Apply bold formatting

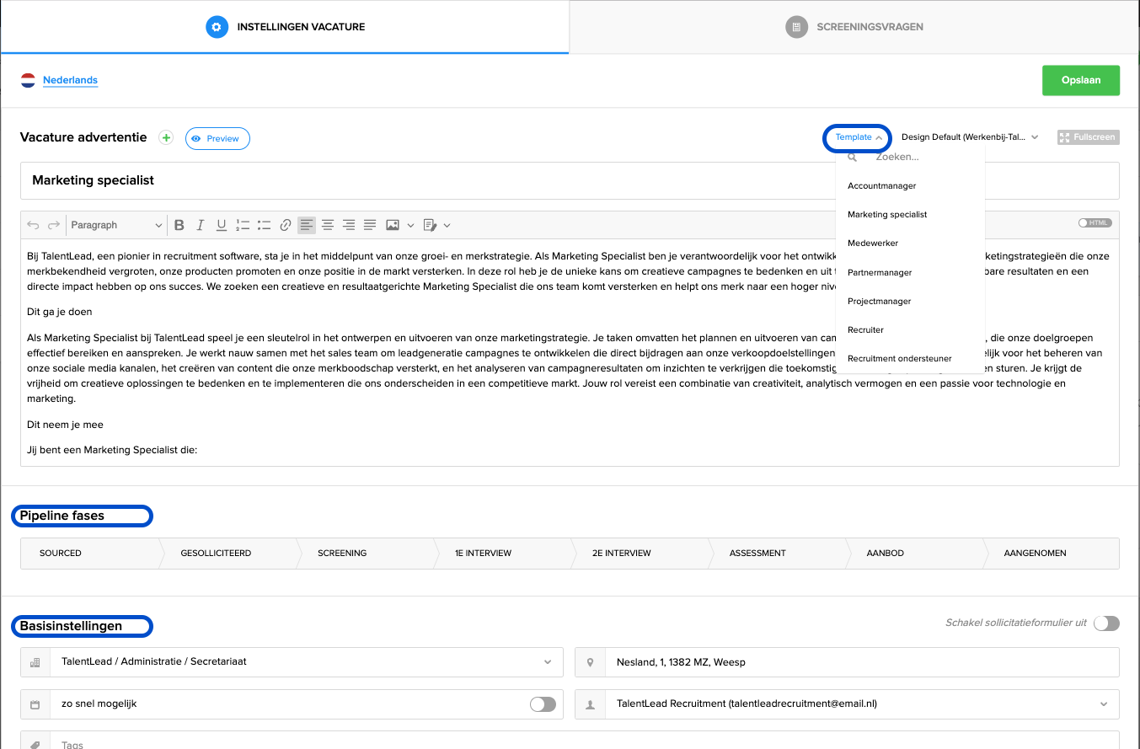[x=179, y=225]
